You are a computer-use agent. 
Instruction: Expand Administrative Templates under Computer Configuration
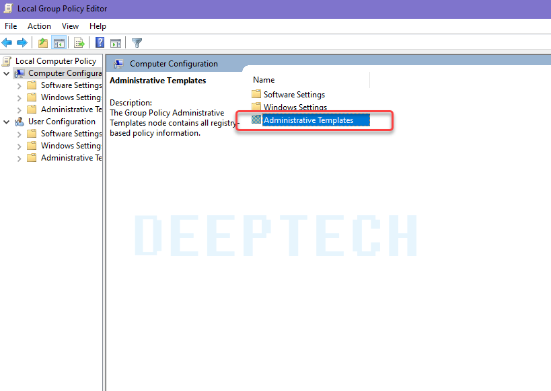click(20, 110)
